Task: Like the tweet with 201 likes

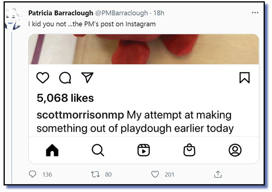Action: (x=155, y=174)
